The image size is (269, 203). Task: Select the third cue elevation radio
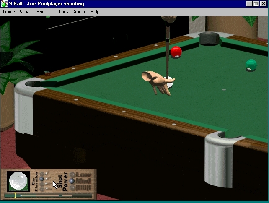pyautogui.click(x=42, y=184)
